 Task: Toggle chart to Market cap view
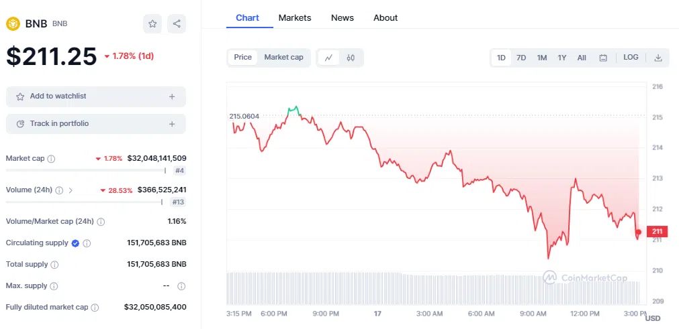point(283,58)
